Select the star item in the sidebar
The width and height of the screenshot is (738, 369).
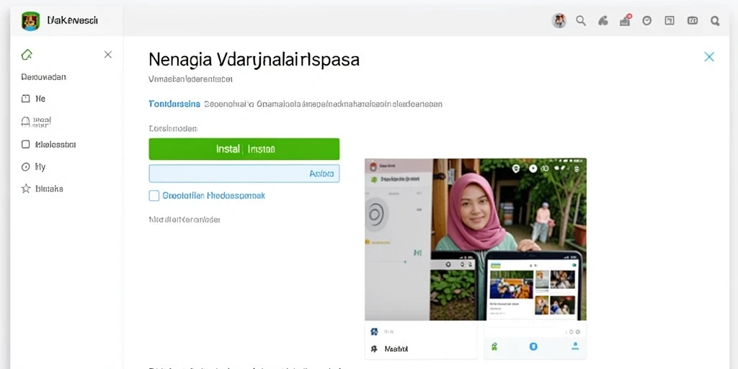coord(43,189)
